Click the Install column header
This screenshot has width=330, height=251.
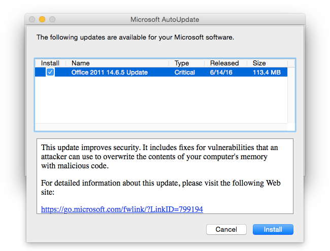50,63
